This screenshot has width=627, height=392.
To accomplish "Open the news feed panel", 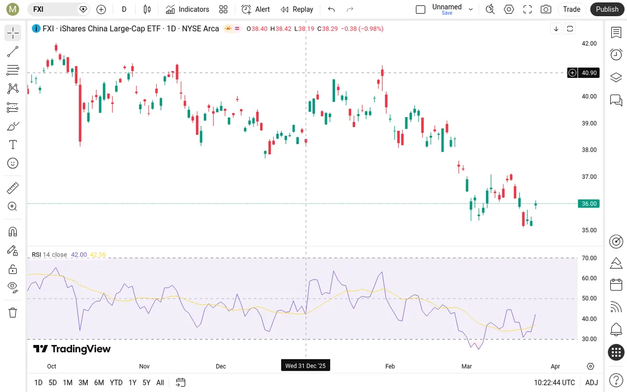I will pos(616,307).
